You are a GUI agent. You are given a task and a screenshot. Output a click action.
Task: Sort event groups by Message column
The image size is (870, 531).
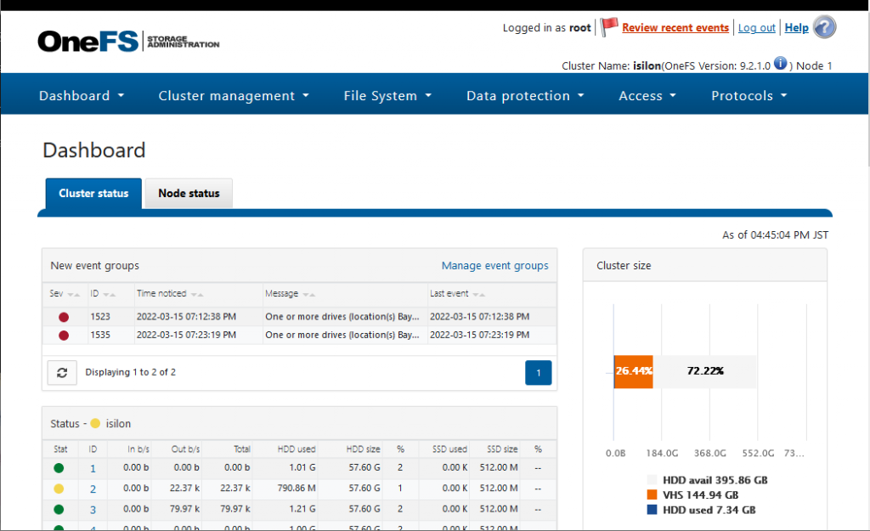(x=291, y=293)
